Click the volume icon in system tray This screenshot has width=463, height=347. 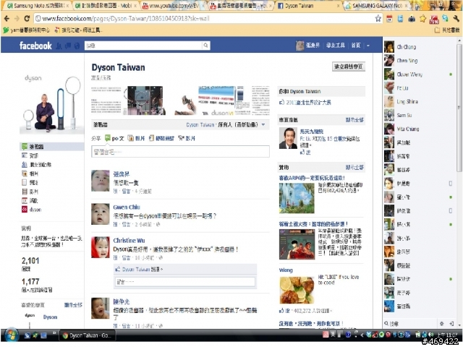click(x=431, y=335)
